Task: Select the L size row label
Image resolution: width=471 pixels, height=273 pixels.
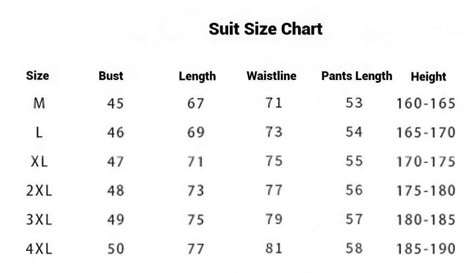Action: point(39,132)
